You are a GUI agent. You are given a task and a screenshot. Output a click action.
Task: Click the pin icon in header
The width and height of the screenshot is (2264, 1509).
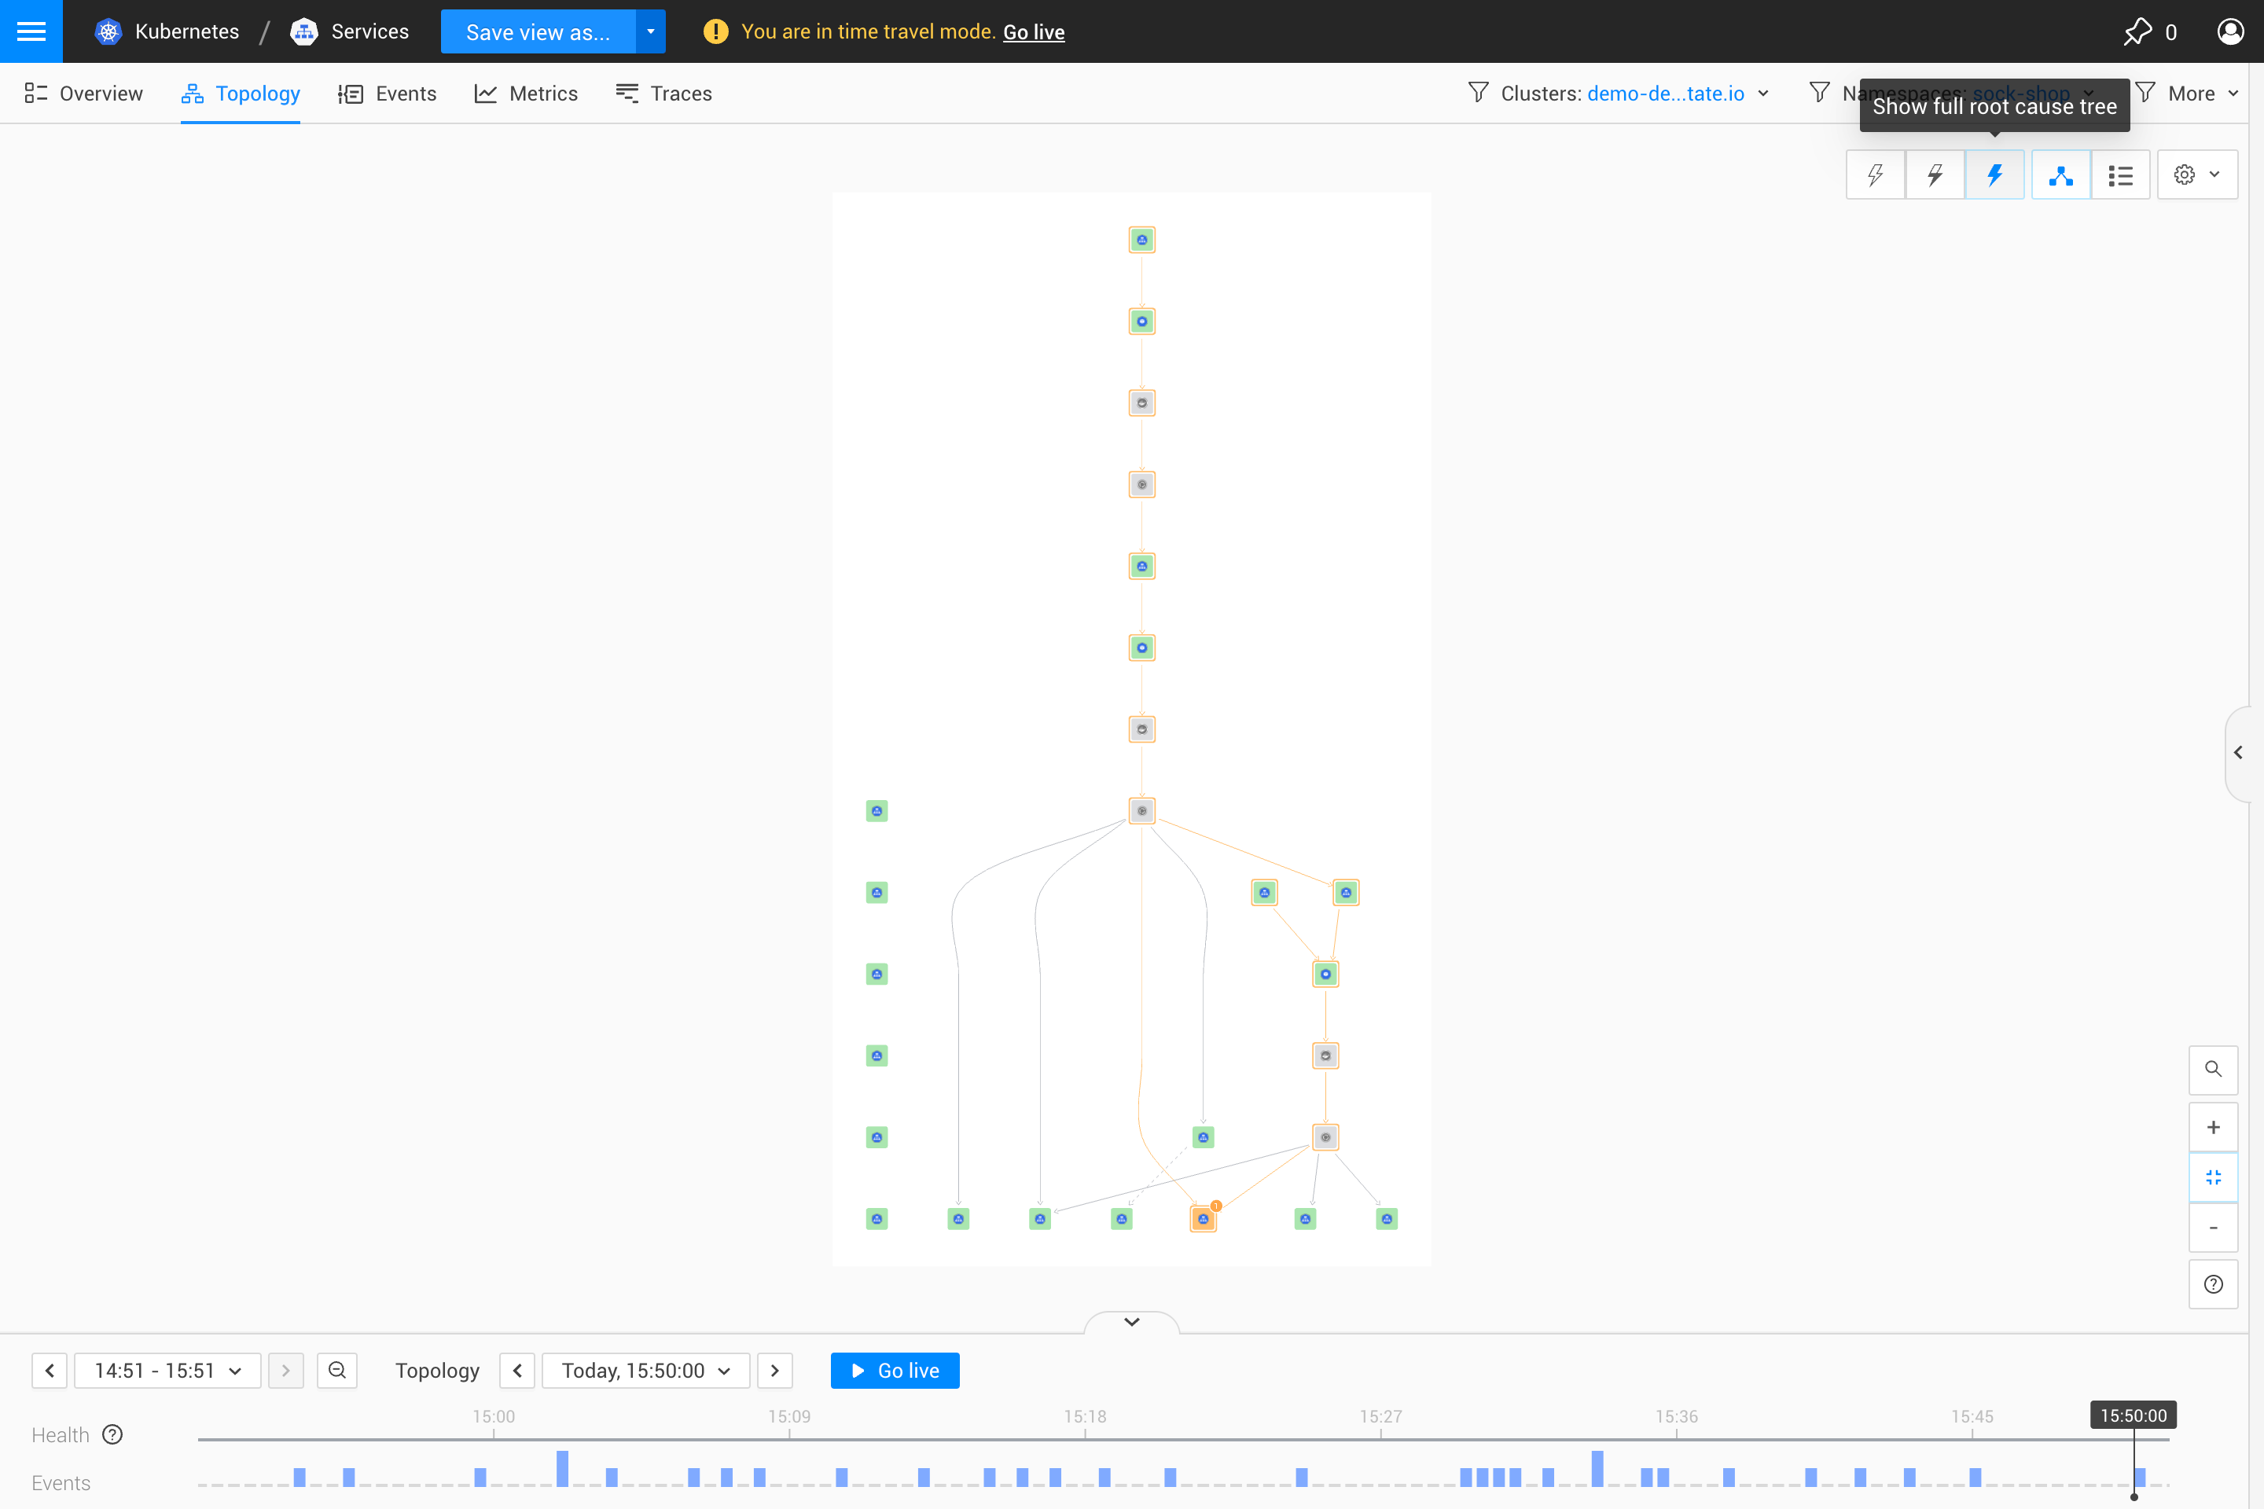click(x=2137, y=31)
